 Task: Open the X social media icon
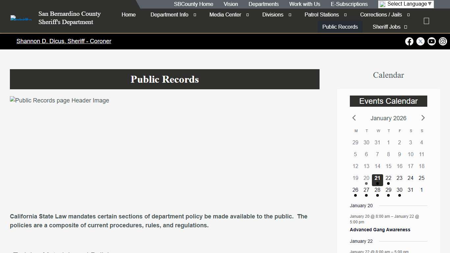tap(420, 41)
